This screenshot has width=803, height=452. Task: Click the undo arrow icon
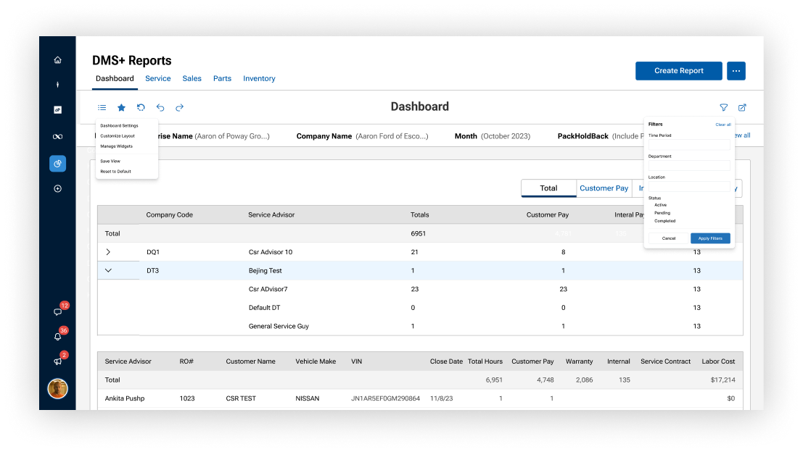coord(160,107)
